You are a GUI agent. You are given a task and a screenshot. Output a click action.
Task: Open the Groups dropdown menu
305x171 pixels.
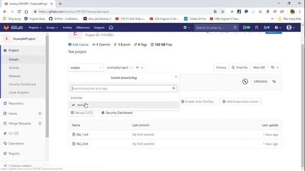(x=52, y=28)
